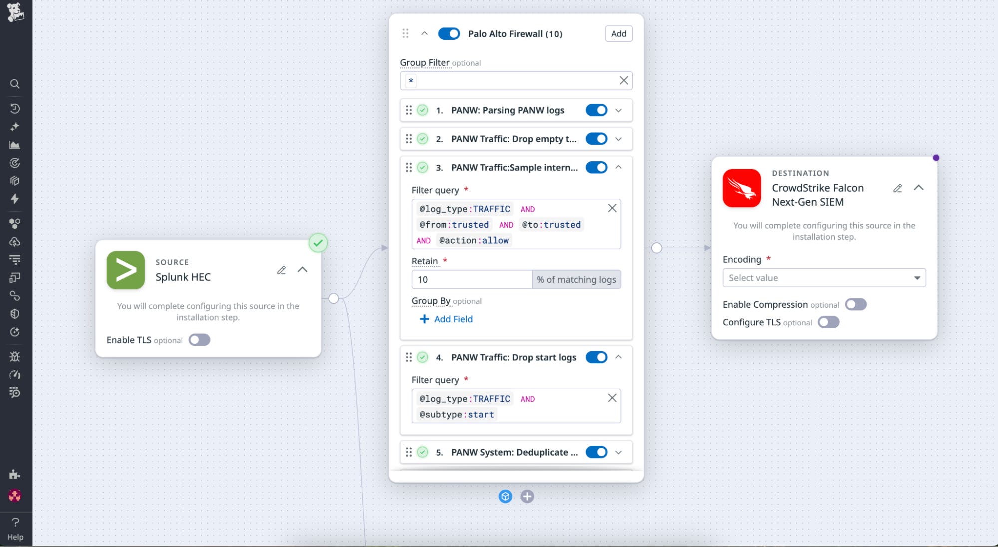
Task: Open search using the sidebar magnifier icon
Action: coord(15,84)
